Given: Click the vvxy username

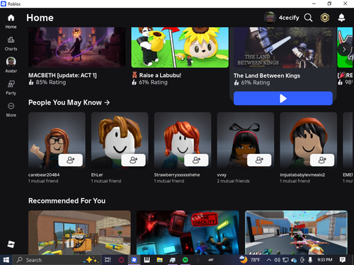Looking at the screenshot, I should pyautogui.click(x=222, y=175).
